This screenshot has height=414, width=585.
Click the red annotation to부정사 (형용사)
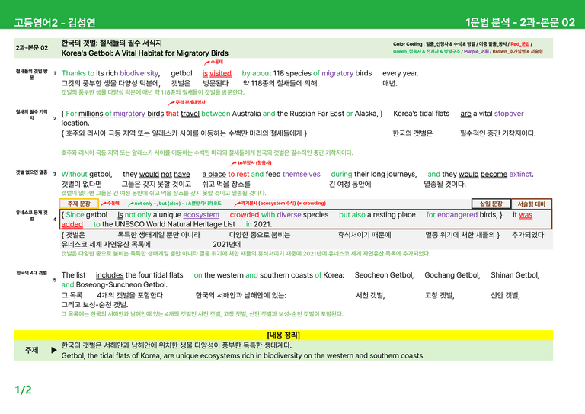(255, 162)
